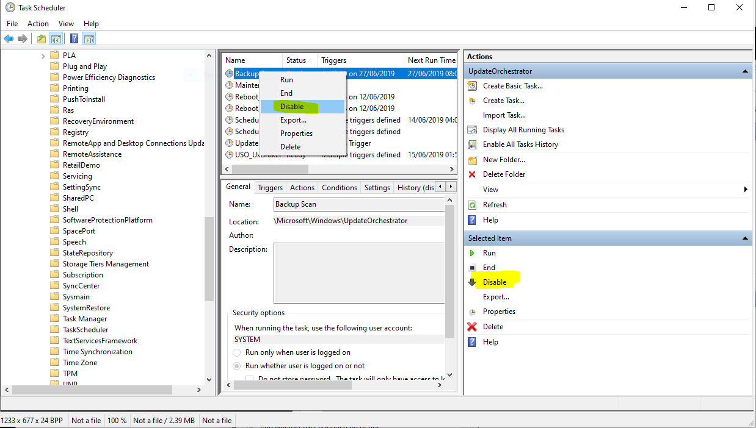Choose Delete from the context menu
The image size is (756, 428).
pos(303,147)
